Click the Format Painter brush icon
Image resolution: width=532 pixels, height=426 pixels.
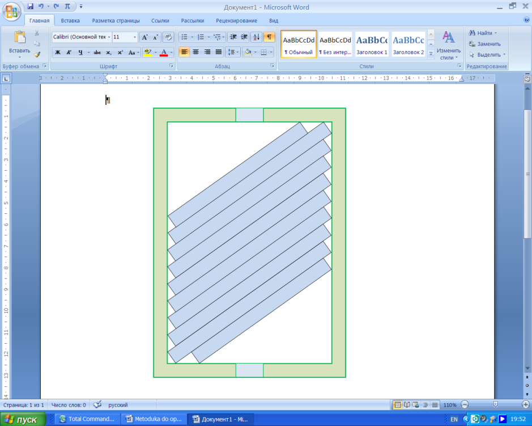click(37, 54)
